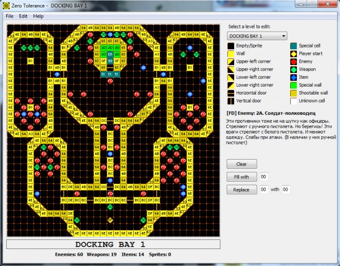Click the Clear button
The width and height of the screenshot is (340, 266).
tap(242, 164)
